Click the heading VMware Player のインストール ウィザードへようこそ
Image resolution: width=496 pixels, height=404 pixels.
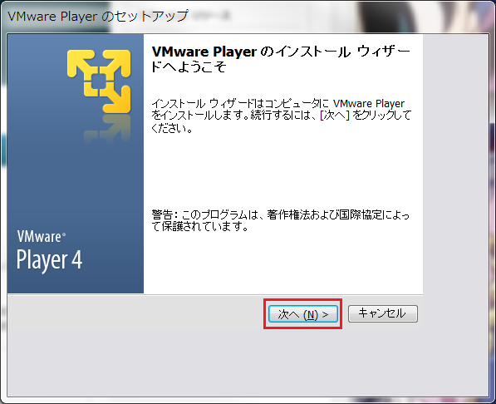pos(281,59)
